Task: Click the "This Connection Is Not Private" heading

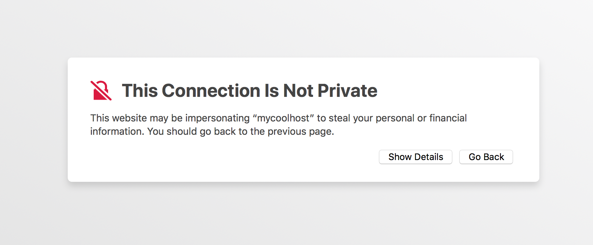Action: click(249, 91)
